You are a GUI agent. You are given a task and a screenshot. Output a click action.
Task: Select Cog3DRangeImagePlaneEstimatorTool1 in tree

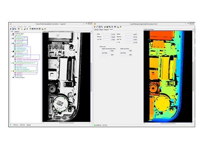click(x=24, y=63)
